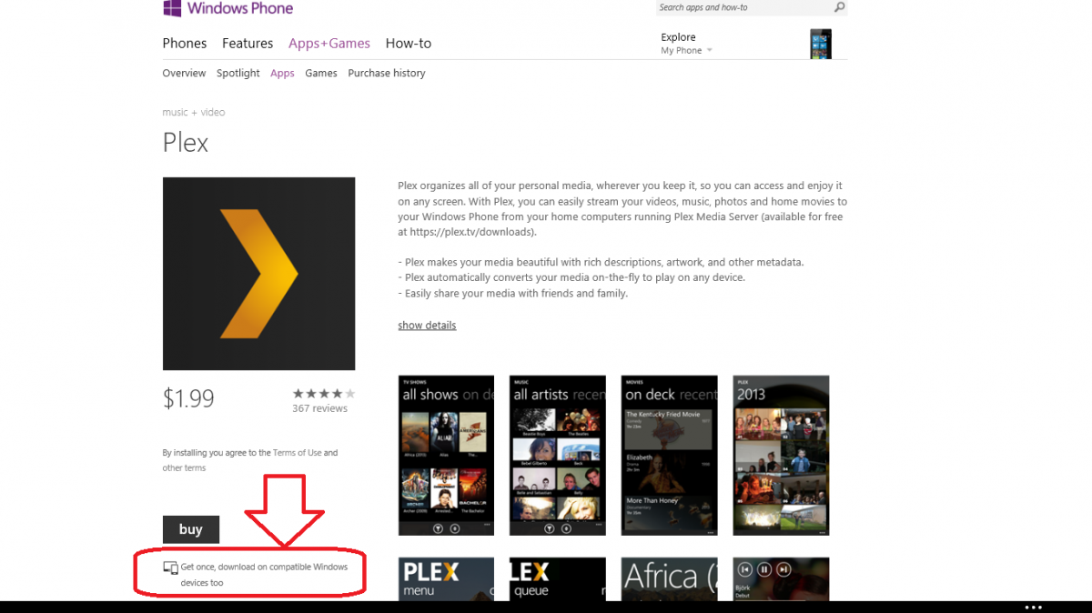Open the Apps+Games menu

(329, 44)
